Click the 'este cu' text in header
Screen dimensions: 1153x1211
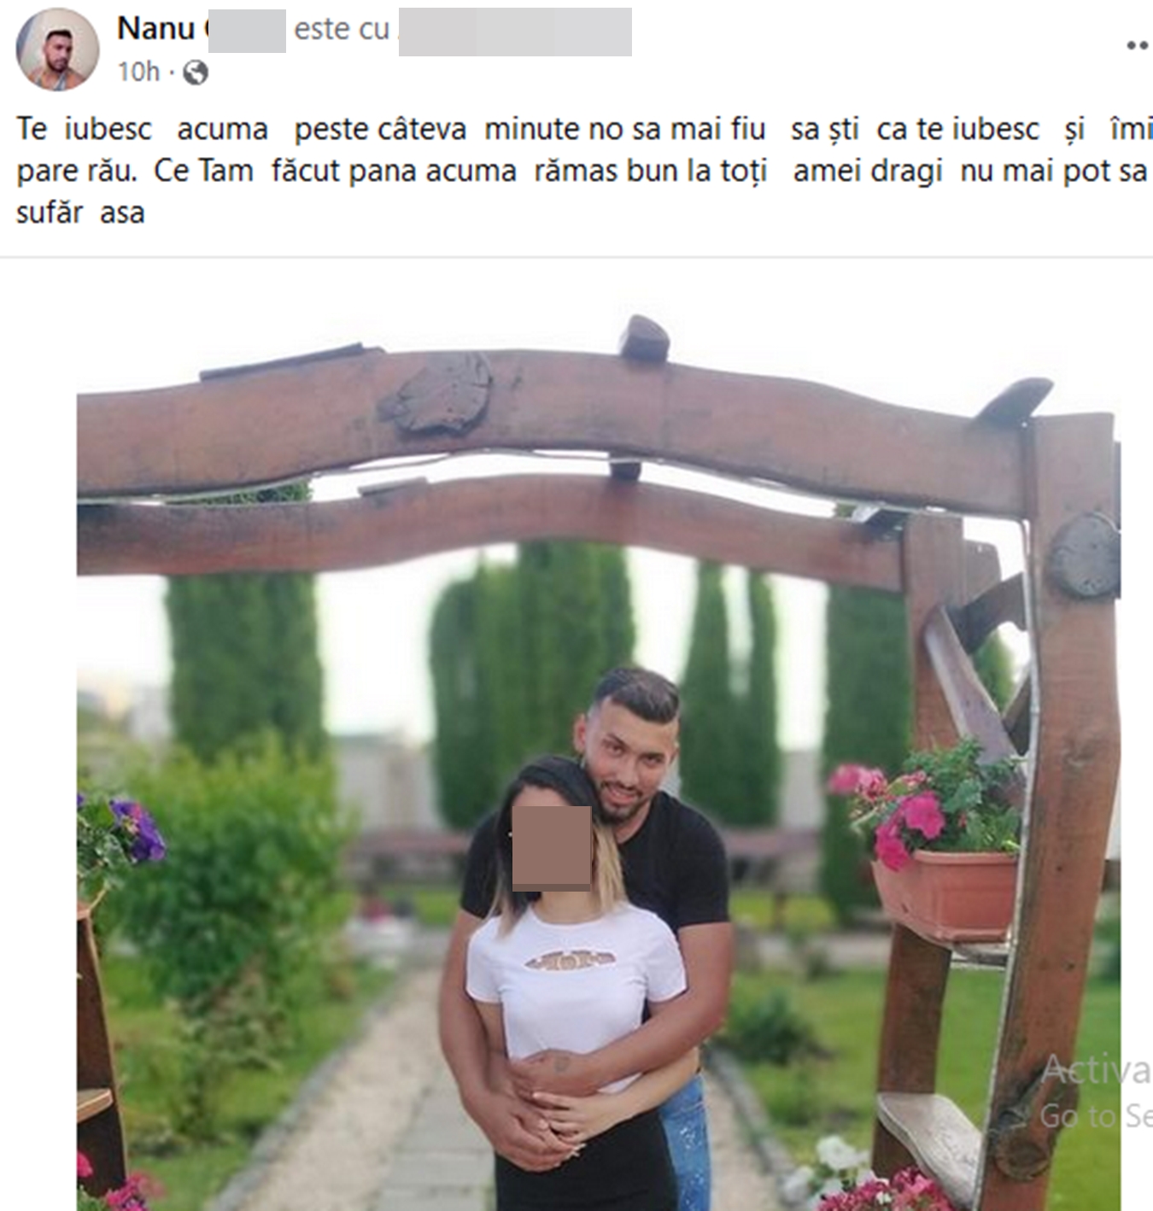coord(342,29)
